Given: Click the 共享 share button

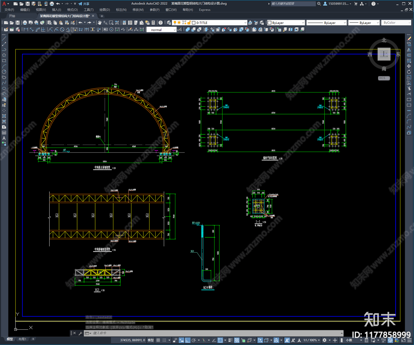Looking at the screenshot, I should click(84, 4).
